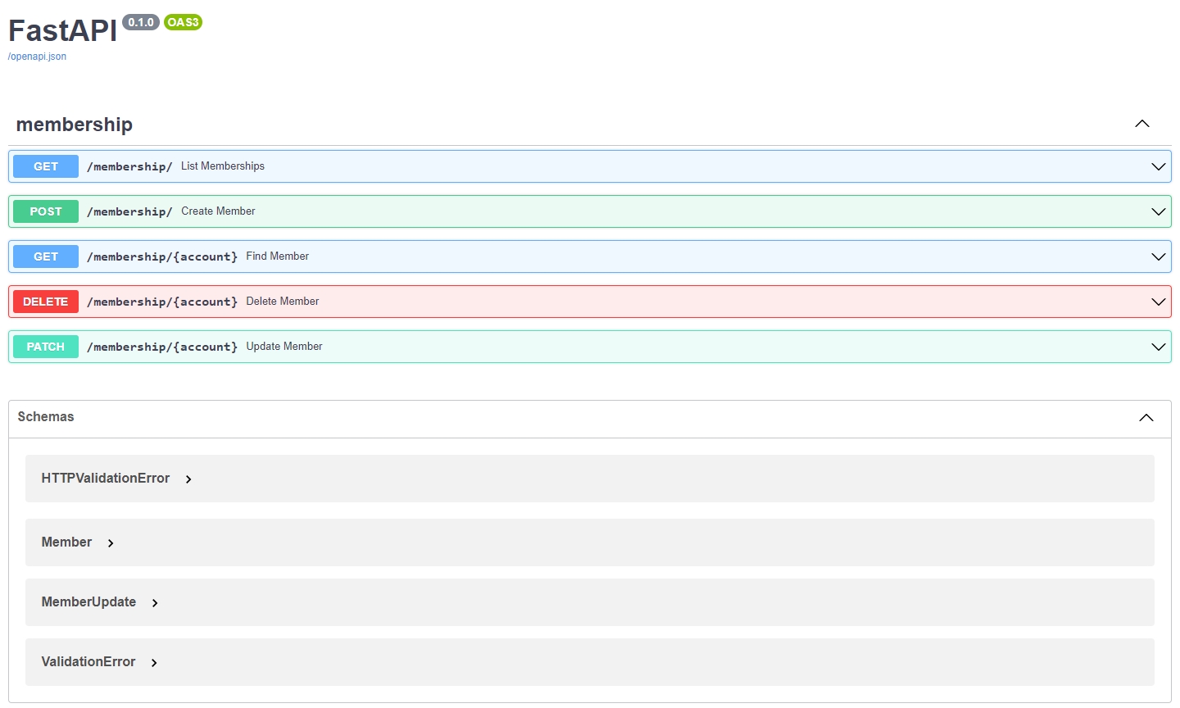Click the FastAPI title
The height and width of the screenshot is (708, 1180).
(63, 31)
